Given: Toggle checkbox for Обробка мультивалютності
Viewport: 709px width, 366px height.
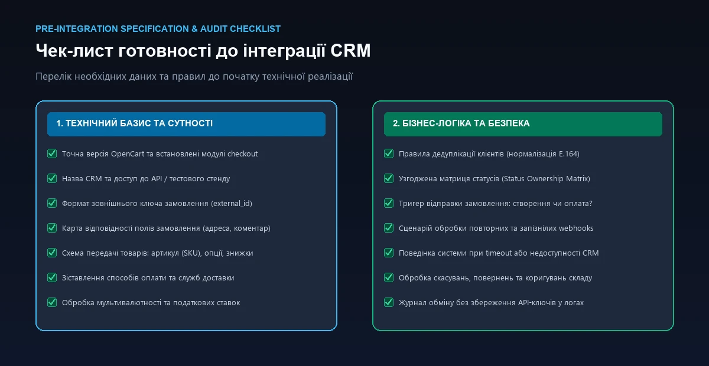Looking at the screenshot, I should click(52, 302).
